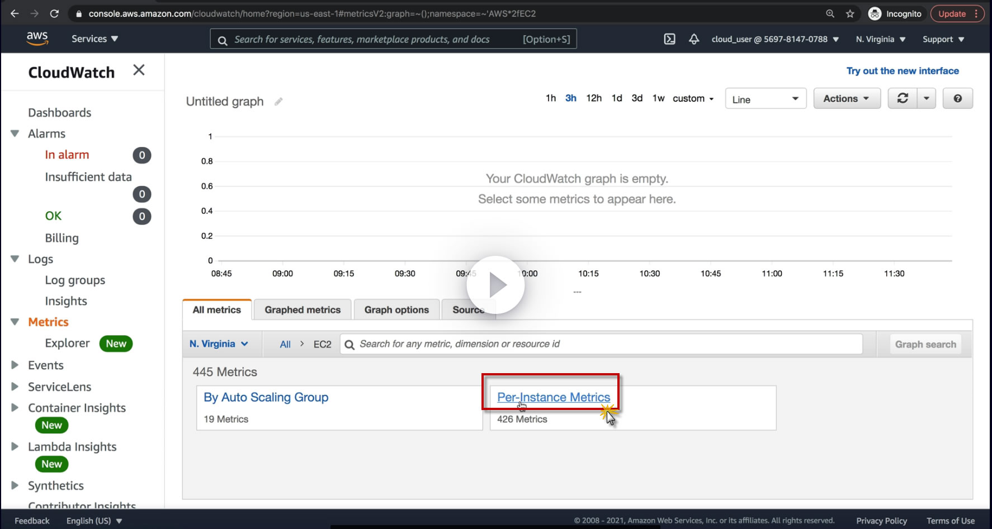The image size is (992, 529).
Task: Set time range to 1d
Action: click(617, 98)
